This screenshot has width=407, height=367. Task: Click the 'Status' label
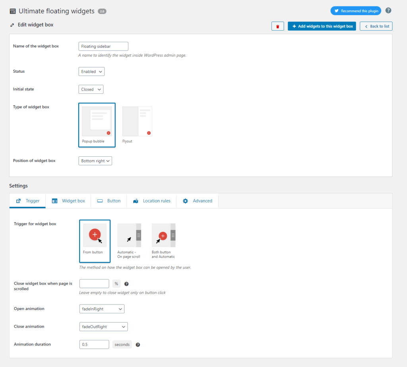pos(19,72)
